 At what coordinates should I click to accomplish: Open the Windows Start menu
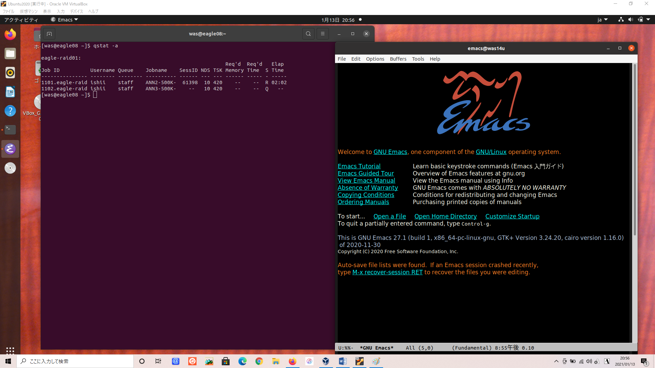click(8, 361)
